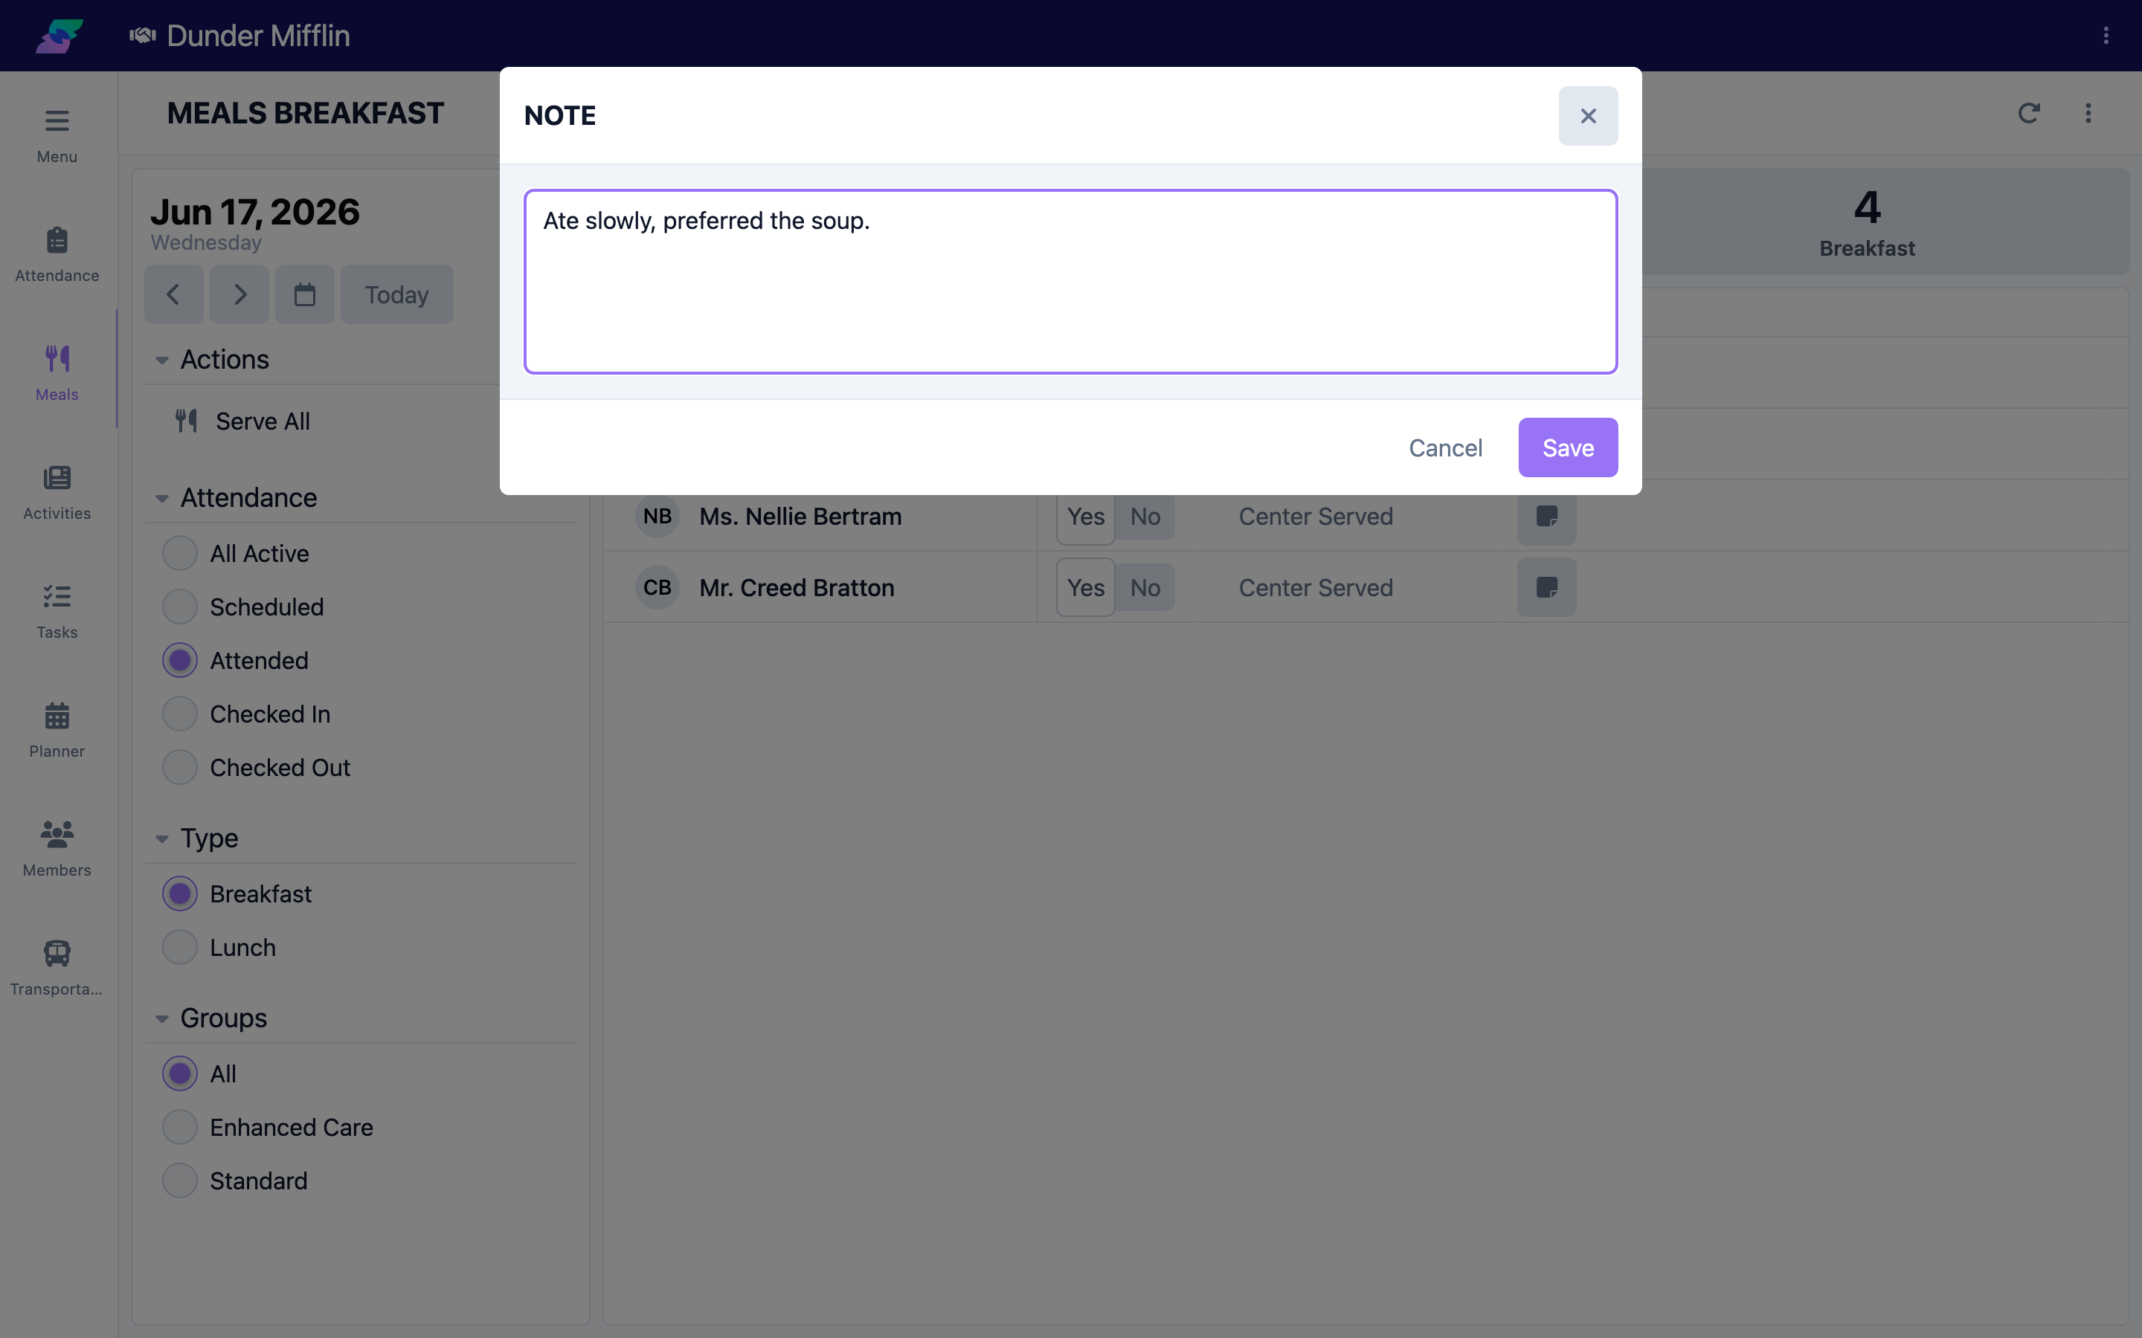The height and width of the screenshot is (1338, 2142).
Task: Select the Scheduled attendance filter
Action: point(243,607)
